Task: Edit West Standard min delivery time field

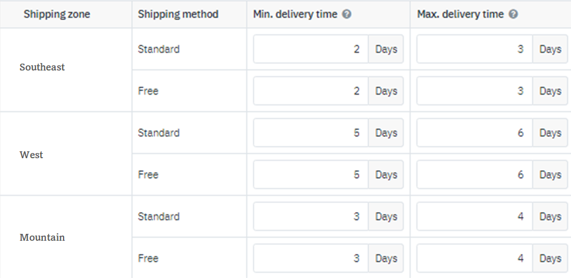Action: click(311, 133)
